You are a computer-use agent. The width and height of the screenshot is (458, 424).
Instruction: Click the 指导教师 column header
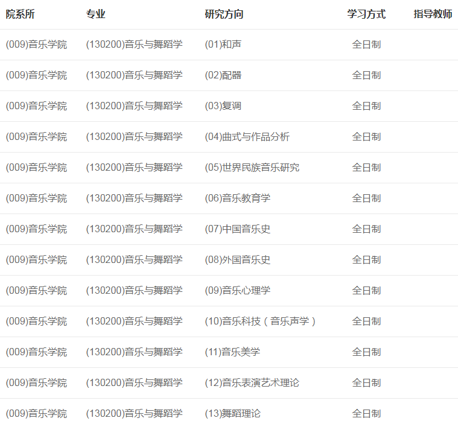pyautogui.click(x=433, y=14)
